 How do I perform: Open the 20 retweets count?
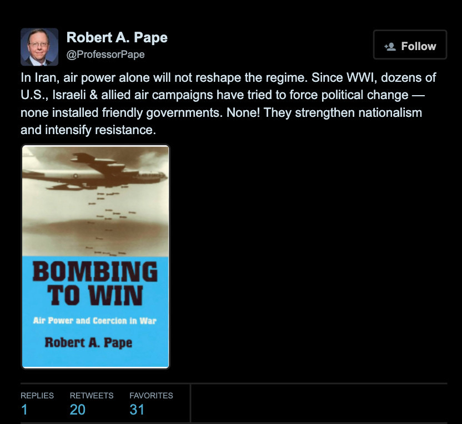point(78,410)
